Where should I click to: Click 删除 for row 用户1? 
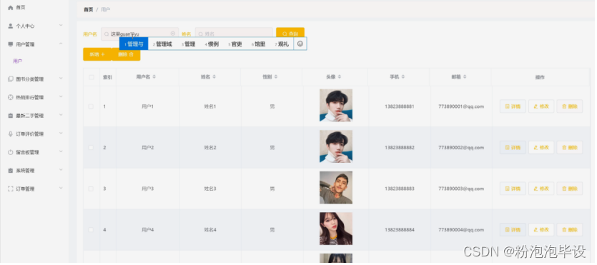point(570,106)
